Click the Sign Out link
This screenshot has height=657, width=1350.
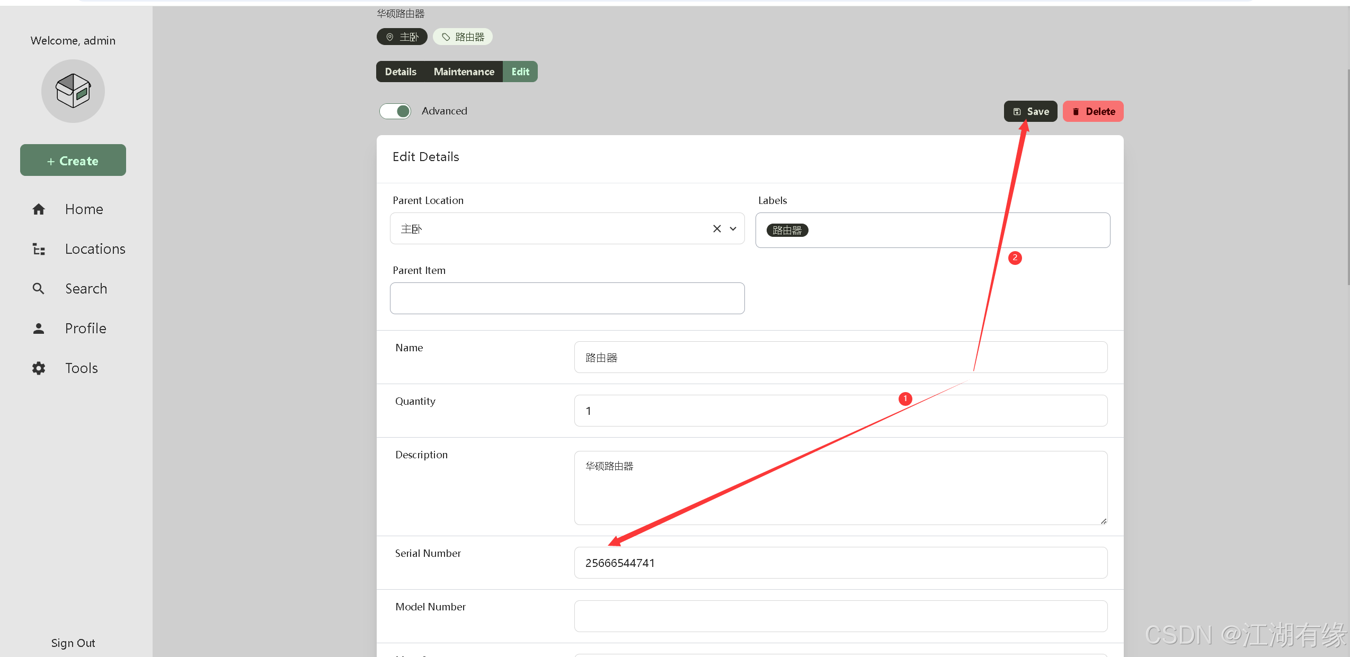73,643
